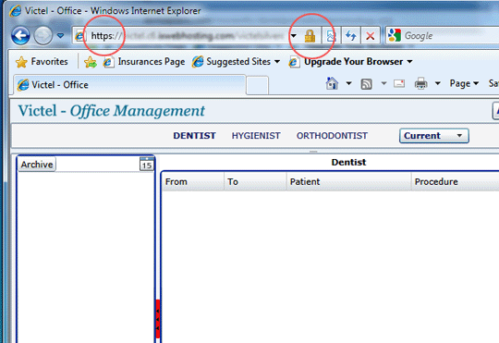Click the Read Mail envelope icon
The height and width of the screenshot is (343, 499).
[x=399, y=84]
